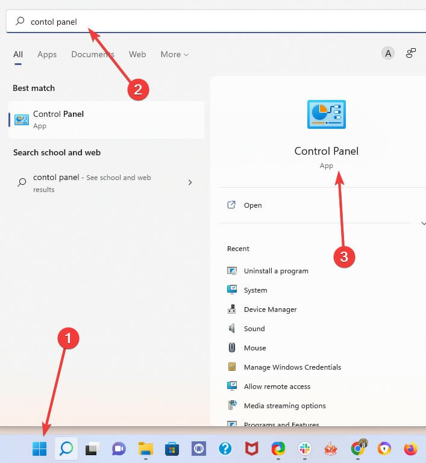Click the Open external-link icon
426x463 pixels.
tap(231, 205)
